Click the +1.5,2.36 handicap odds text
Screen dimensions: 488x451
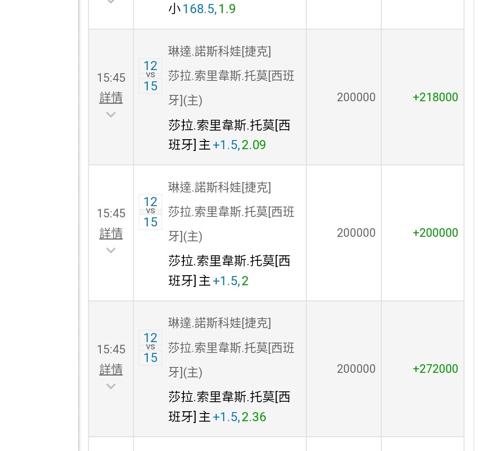[x=239, y=417]
